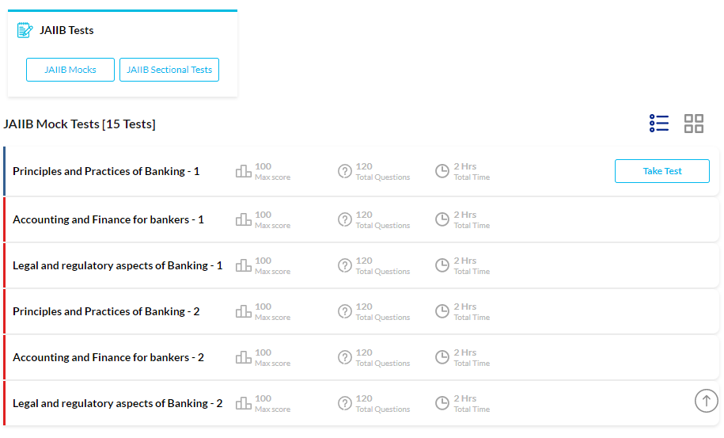
Task: Open Legal and regulatory aspects of Banking - 1
Action: pyautogui.click(x=117, y=265)
